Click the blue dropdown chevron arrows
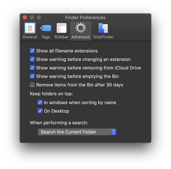Screen dimensions: 171x169 (113, 132)
